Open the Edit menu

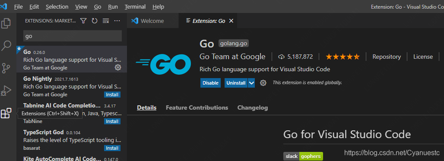click(34, 6)
